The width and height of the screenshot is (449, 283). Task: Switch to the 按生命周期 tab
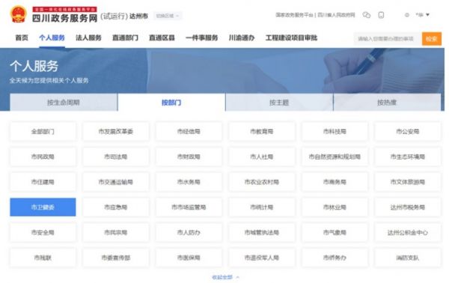coord(64,103)
